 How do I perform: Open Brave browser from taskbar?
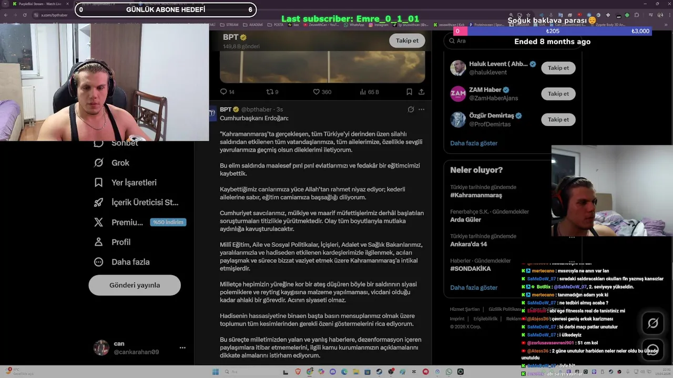298,372
